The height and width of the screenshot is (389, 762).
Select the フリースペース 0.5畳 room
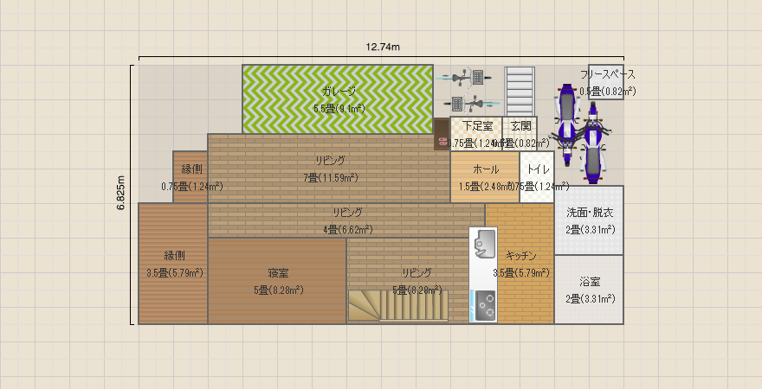point(606,82)
